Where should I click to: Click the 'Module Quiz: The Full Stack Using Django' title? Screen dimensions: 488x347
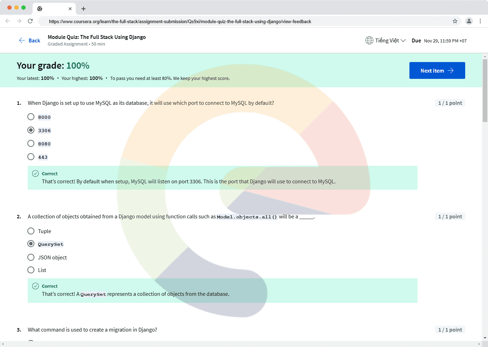[x=97, y=37]
